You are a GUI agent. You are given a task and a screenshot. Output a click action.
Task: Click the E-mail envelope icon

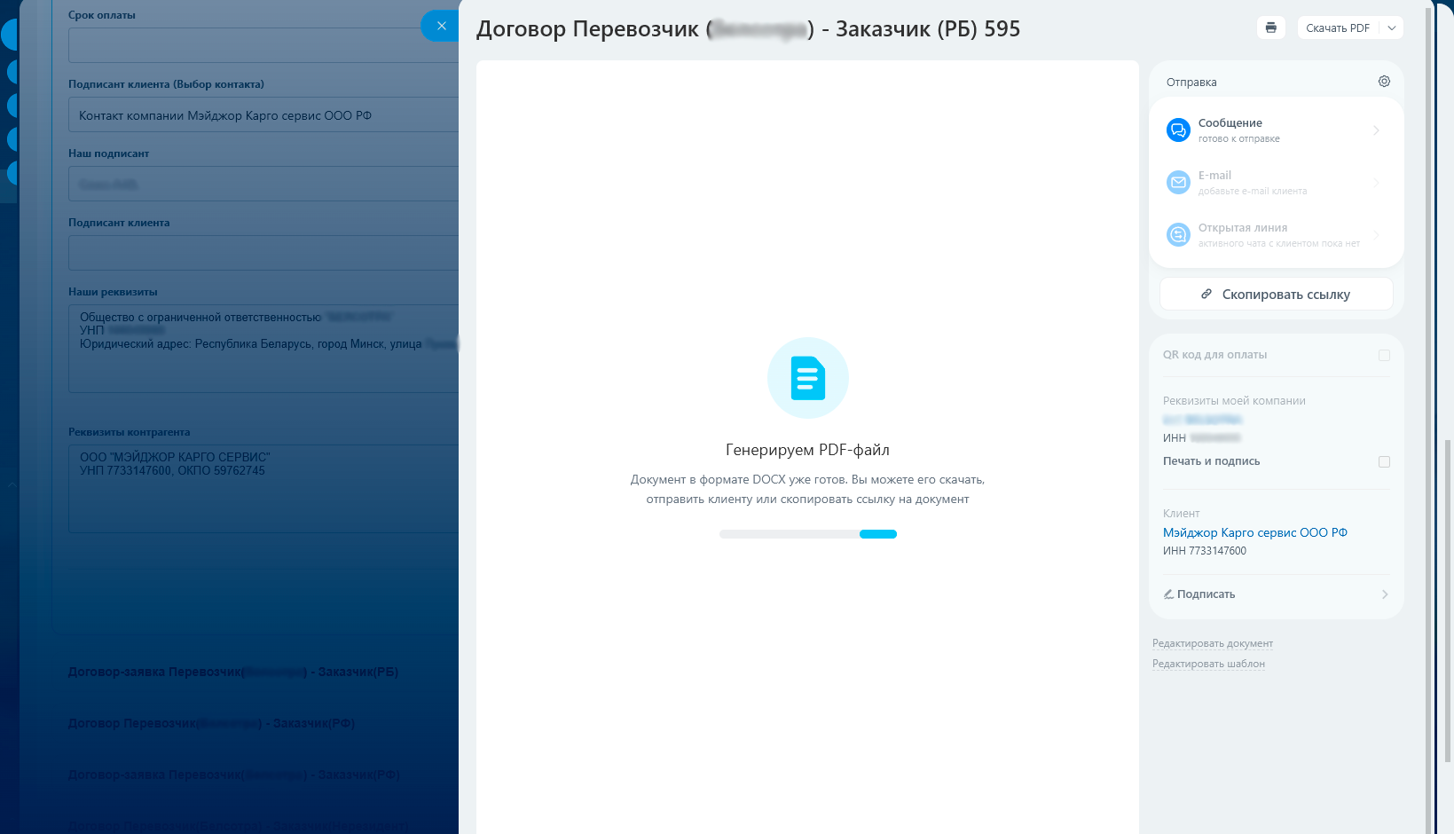coord(1178,183)
